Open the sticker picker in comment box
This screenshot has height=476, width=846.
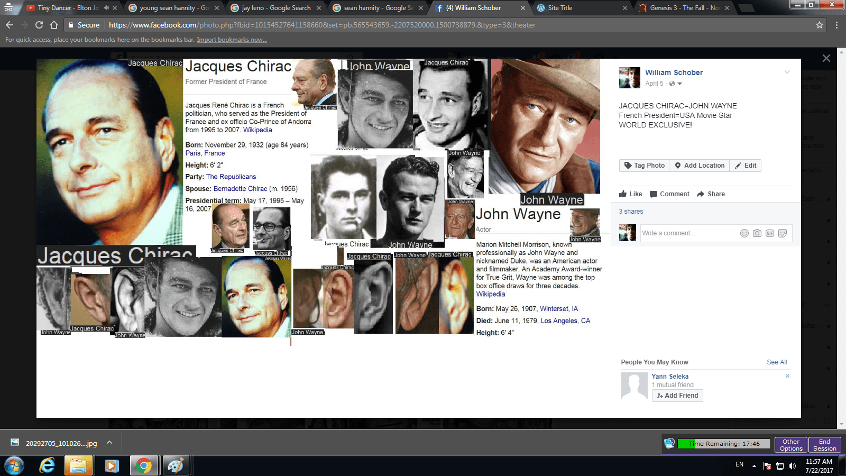point(783,233)
